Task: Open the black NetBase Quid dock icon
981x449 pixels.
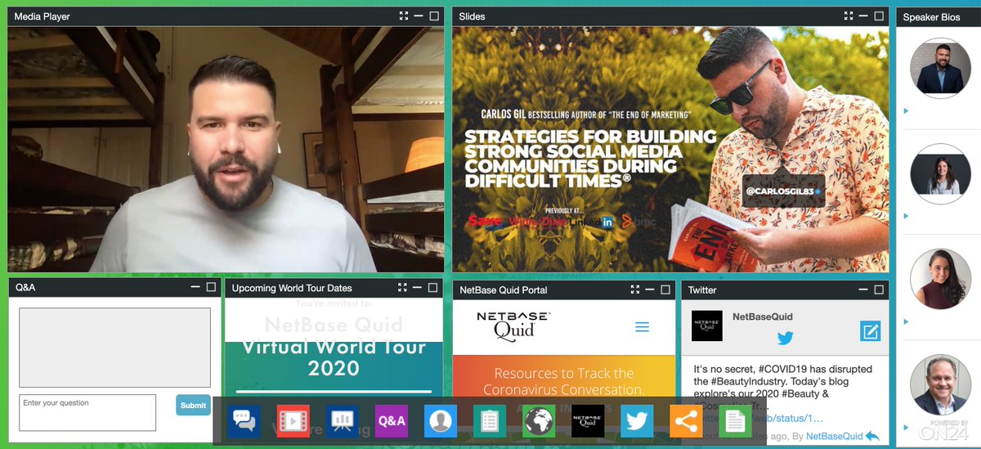Action: pyautogui.click(x=588, y=421)
